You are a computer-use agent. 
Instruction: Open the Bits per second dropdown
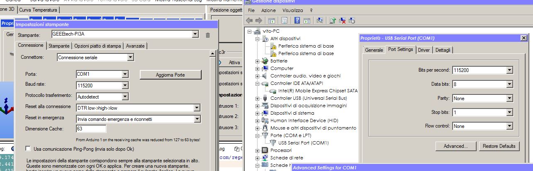(x=510, y=70)
